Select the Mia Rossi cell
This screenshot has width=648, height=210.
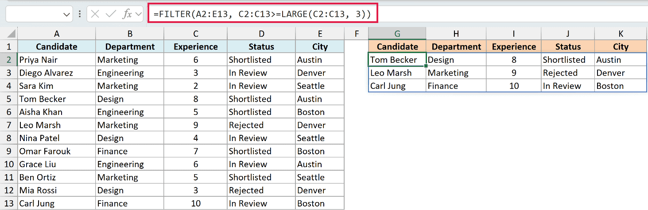point(57,191)
